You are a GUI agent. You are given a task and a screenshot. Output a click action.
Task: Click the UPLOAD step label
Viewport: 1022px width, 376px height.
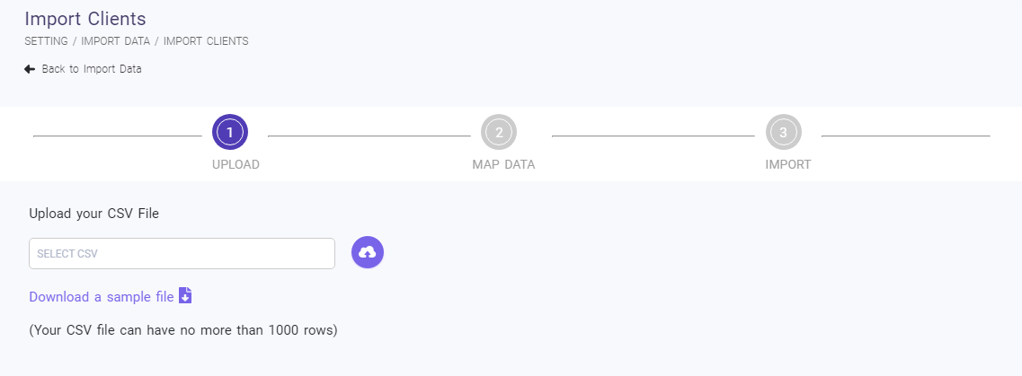236,164
